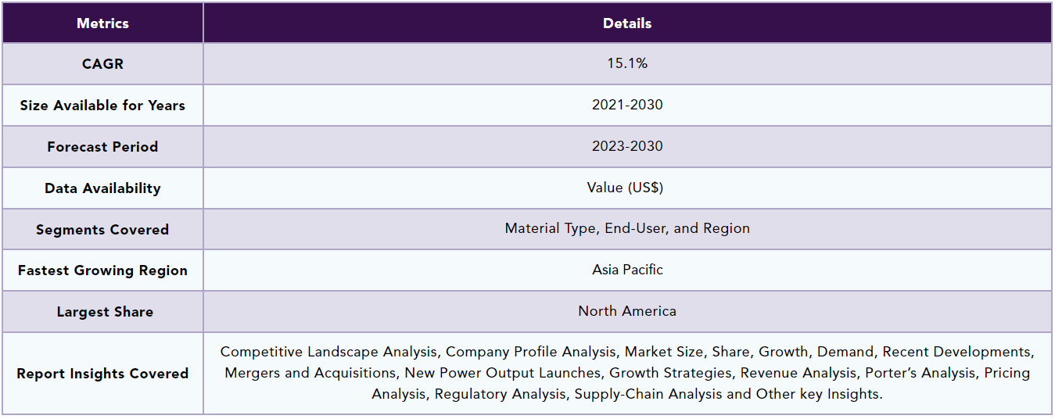Click the Mergers and Acquisitions text
Screen dimensions: 1055x419
click(309, 373)
